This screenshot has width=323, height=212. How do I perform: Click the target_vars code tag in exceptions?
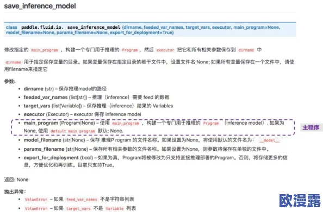(78, 209)
